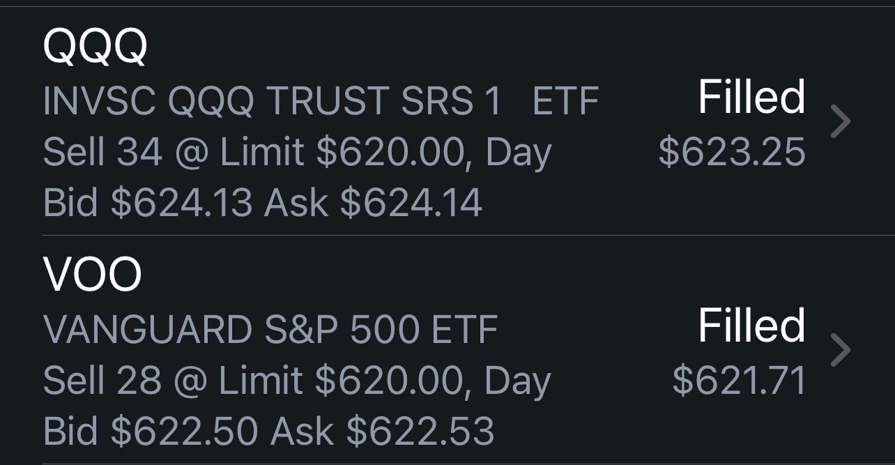Tap the Day duration on the VOO order
The width and height of the screenshot is (895, 465).
(517, 381)
